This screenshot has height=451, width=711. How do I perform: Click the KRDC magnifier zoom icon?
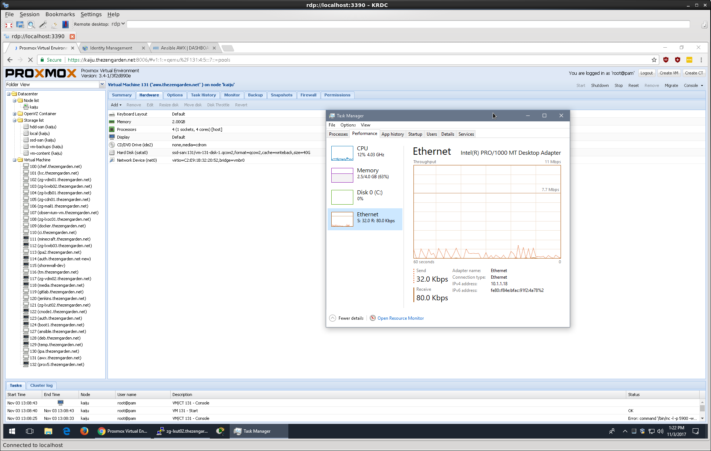(31, 25)
